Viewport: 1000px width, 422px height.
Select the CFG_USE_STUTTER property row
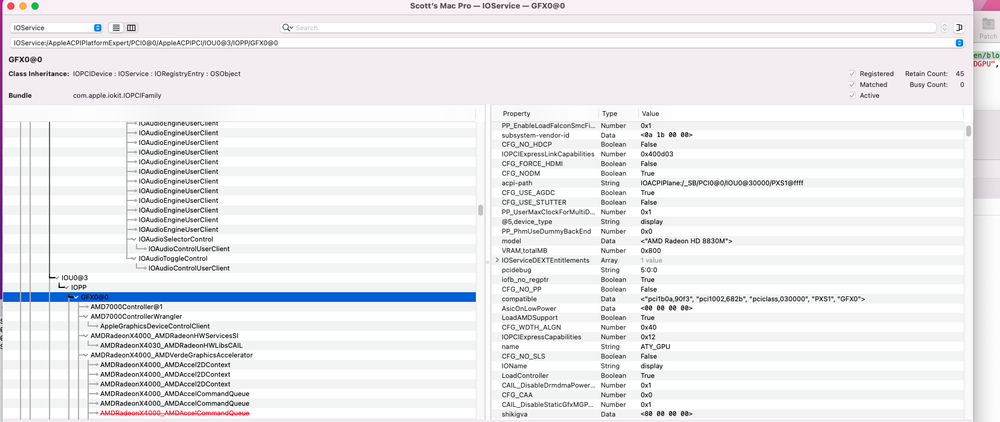(x=728, y=202)
